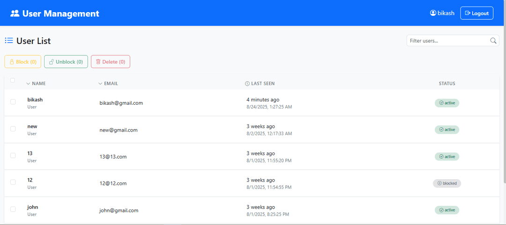Click the active status badge for new
This screenshot has width=506, height=225.
click(x=447, y=130)
